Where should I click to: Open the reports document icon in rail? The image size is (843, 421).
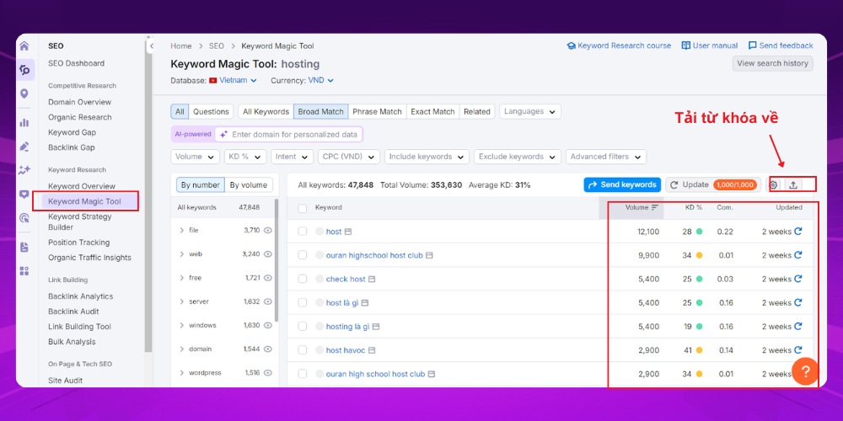coord(24,247)
